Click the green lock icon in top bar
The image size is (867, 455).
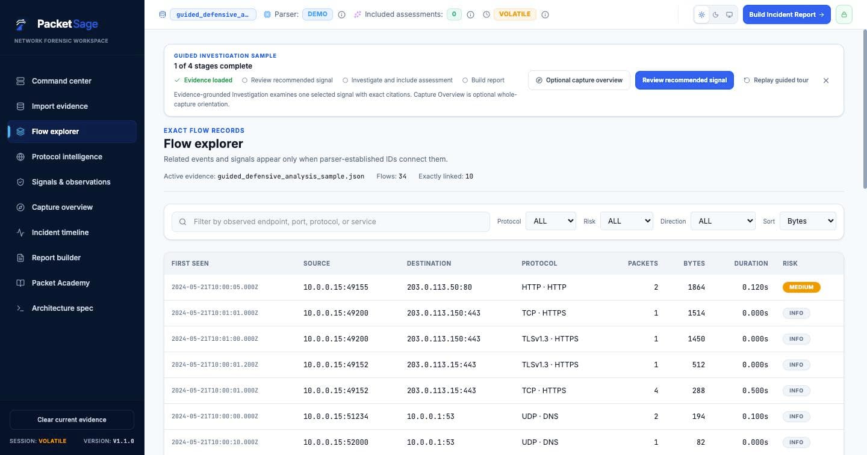point(844,14)
